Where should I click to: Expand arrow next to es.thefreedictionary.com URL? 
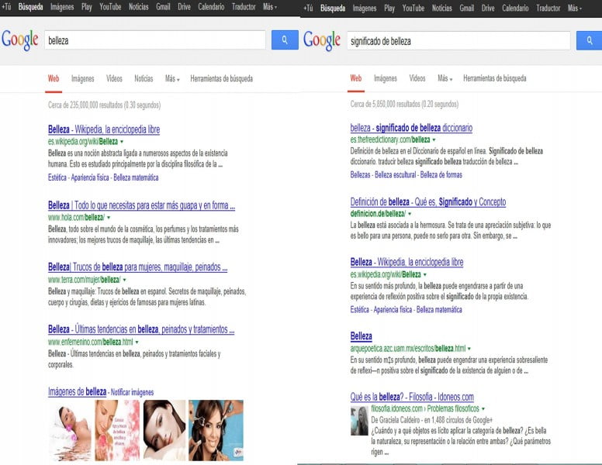click(434, 140)
